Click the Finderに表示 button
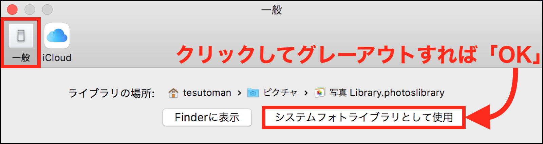The height and width of the screenshot is (144, 543). click(207, 117)
